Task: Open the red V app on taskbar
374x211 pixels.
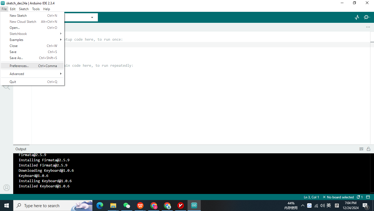Action: pos(181,206)
